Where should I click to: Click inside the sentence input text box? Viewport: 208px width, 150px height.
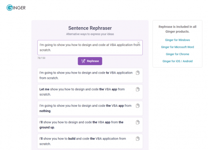pyautogui.click(x=90, y=48)
